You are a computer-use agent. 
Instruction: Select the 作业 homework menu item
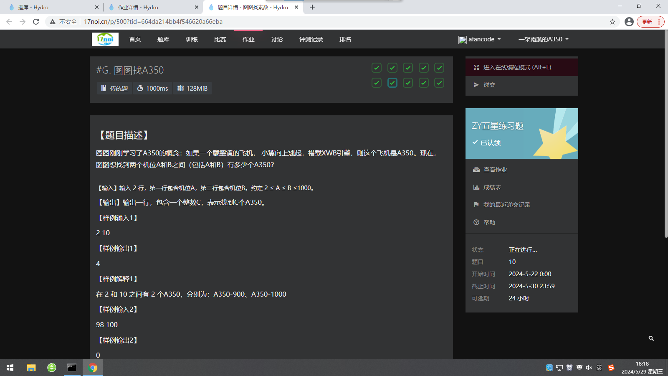click(248, 39)
